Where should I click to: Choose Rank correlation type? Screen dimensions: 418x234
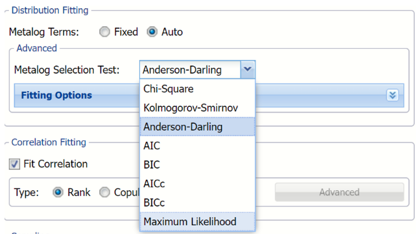58,193
